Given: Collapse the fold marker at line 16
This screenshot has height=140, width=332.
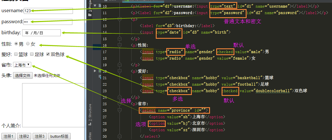Looking at the screenshot, I should click(119, 45).
